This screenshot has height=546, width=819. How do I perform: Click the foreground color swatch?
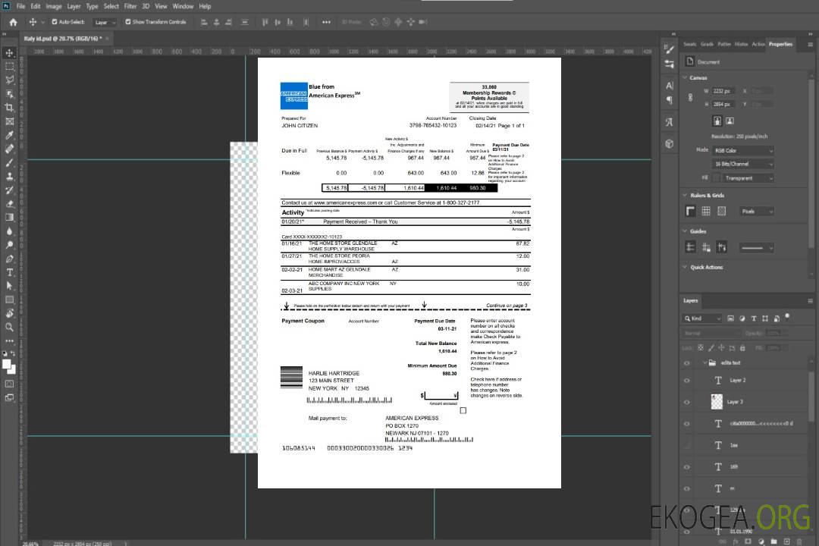pyautogui.click(x=7, y=364)
